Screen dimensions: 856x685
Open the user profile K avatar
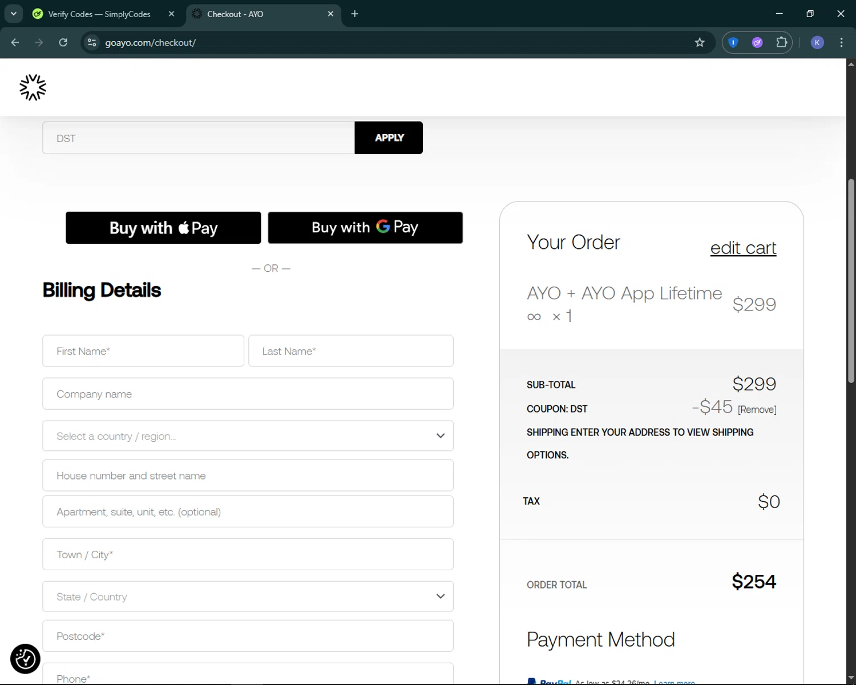tap(817, 42)
